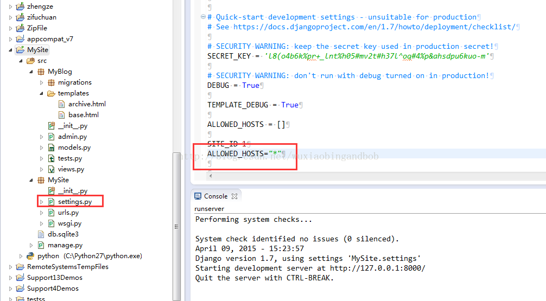The image size is (546, 301).
Task: Switch to the Console tab
Action: [215, 196]
